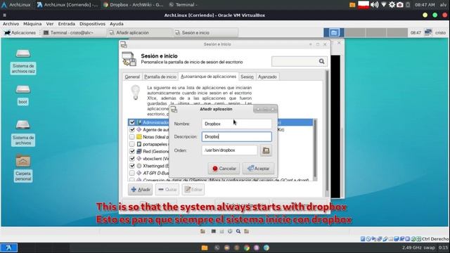This screenshot has width=450, height=253.
Task: Toggle the vboxclient checkbox
Action: pyautogui.click(x=132, y=158)
